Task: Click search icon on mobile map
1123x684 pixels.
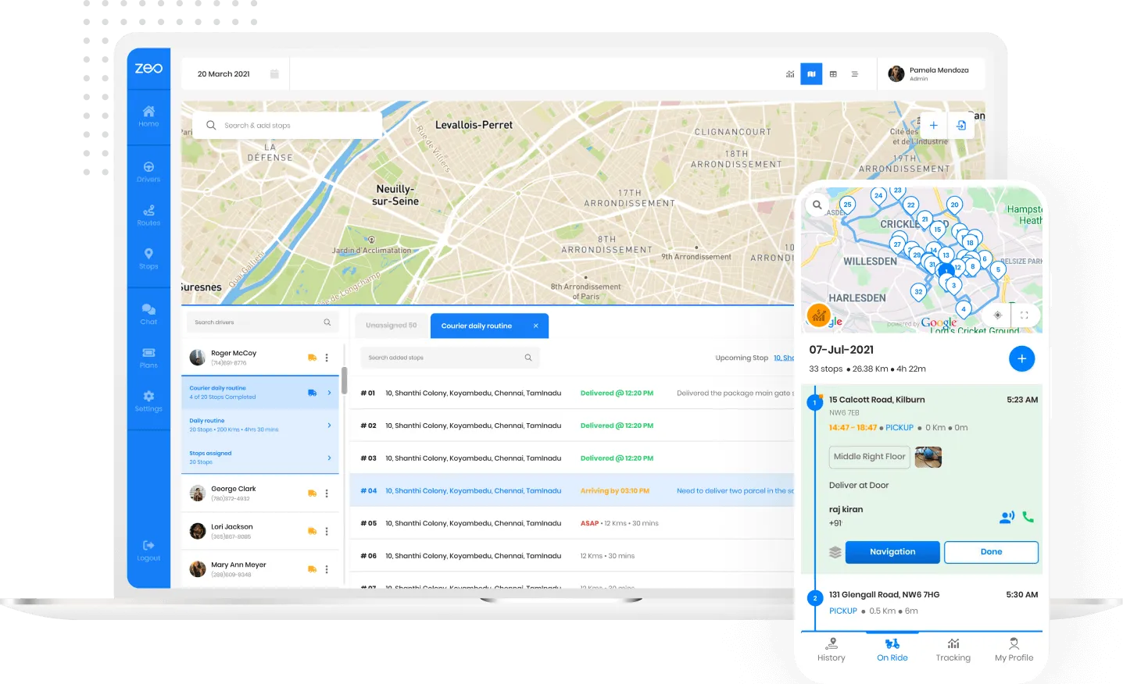Action: pos(817,205)
